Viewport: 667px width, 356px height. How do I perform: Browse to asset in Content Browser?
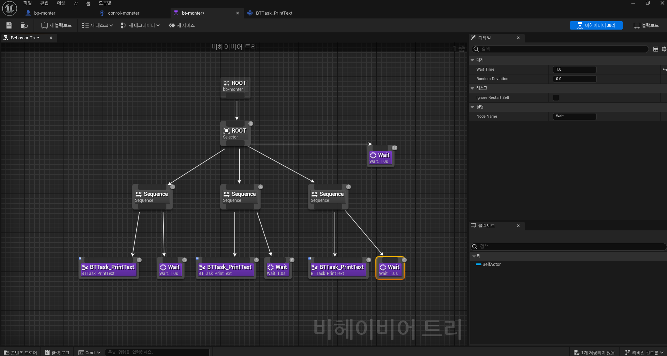pos(24,25)
